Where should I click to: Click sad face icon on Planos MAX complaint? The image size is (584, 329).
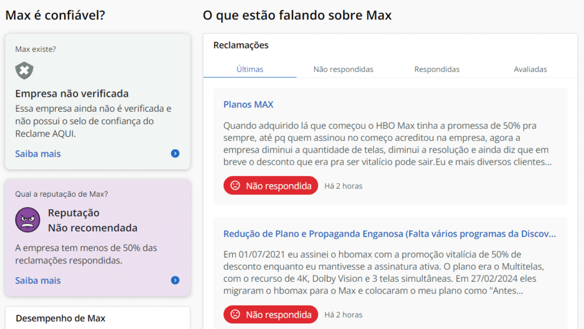[x=235, y=185]
